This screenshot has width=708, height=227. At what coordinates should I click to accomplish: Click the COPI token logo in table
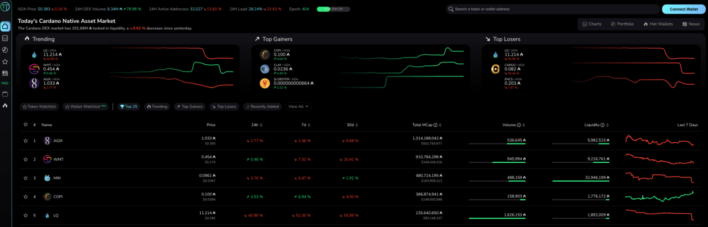click(x=47, y=197)
